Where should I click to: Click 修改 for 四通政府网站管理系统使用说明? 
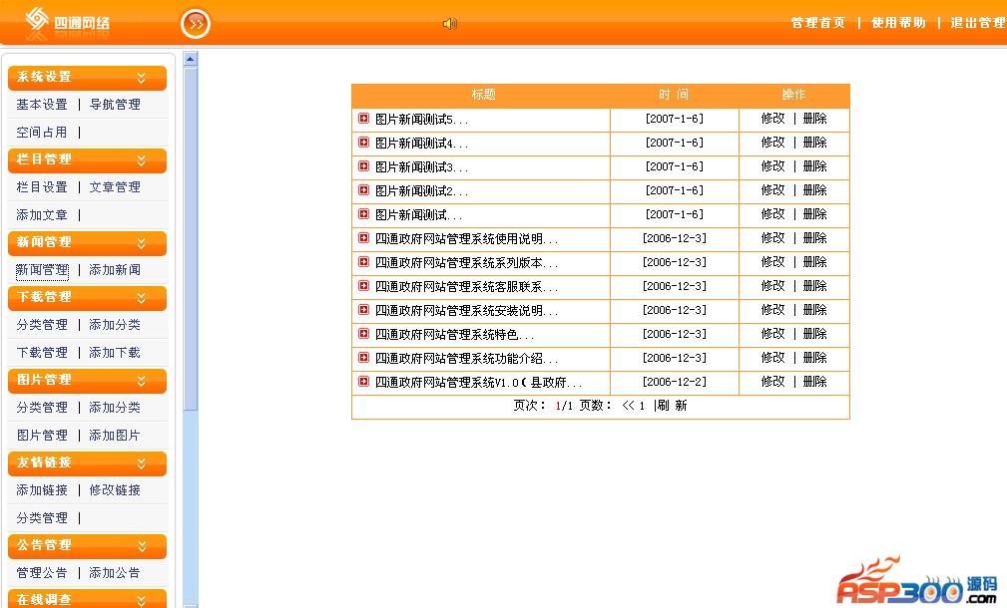tap(772, 238)
